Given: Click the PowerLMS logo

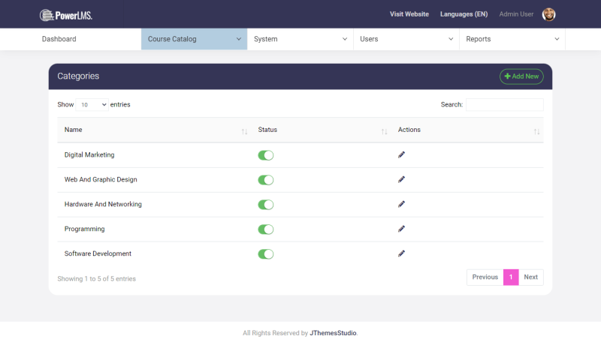Looking at the screenshot, I should (x=66, y=15).
